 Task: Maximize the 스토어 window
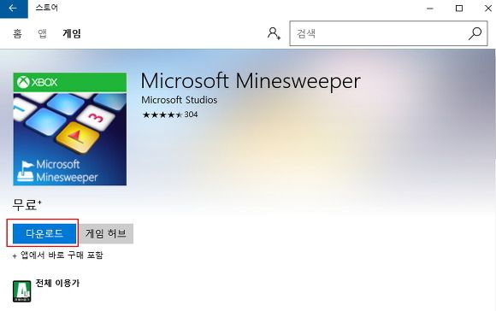point(459,9)
